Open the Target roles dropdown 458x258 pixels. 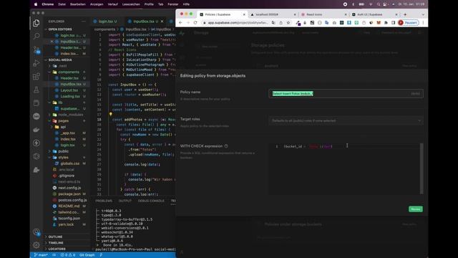click(346, 120)
